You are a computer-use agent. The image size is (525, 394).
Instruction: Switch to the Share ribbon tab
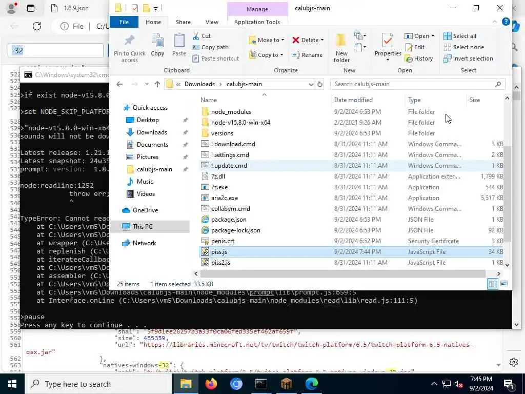[183, 22]
